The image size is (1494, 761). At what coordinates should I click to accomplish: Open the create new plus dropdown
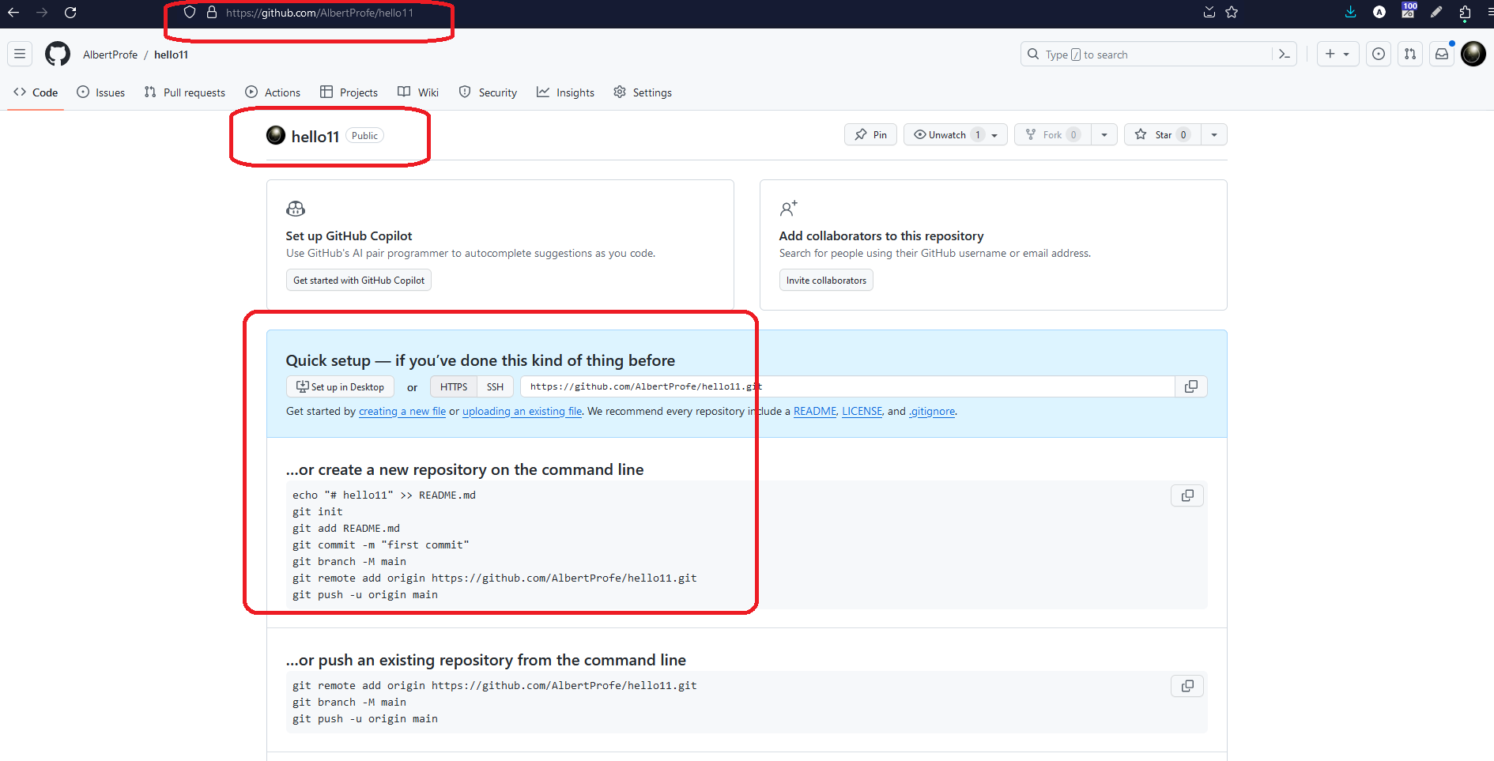pyautogui.click(x=1337, y=54)
